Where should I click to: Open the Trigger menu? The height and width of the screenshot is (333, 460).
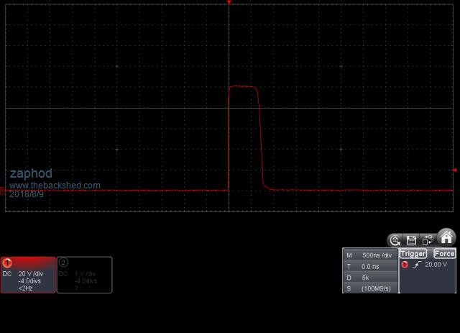click(413, 254)
